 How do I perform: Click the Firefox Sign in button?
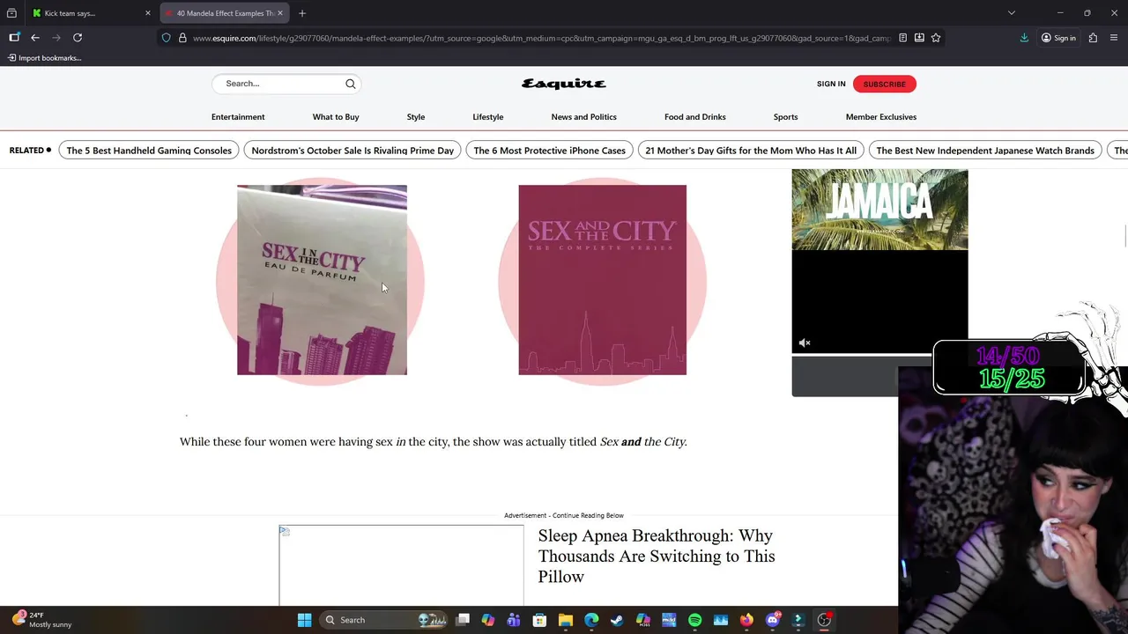pyautogui.click(x=1058, y=38)
